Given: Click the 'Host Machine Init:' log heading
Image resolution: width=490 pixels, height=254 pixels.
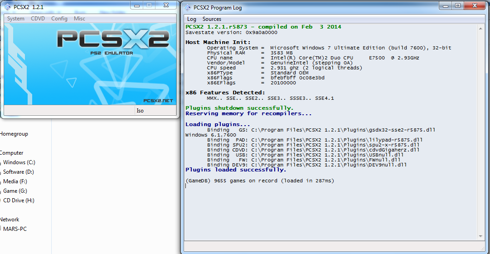Looking at the screenshot, I should [218, 42].
